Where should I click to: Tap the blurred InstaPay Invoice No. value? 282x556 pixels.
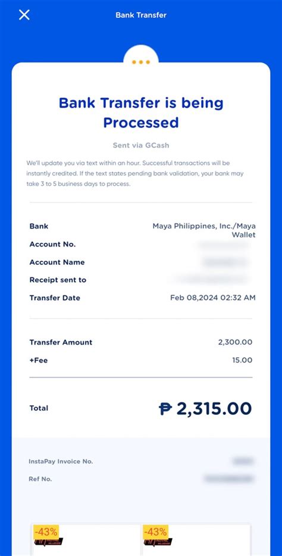point(243,461)
